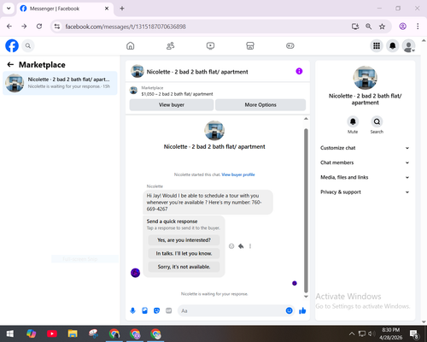Click the listing thumbnail in chat header
Screen dimensions: 427x342
click(x=137, y=71)
